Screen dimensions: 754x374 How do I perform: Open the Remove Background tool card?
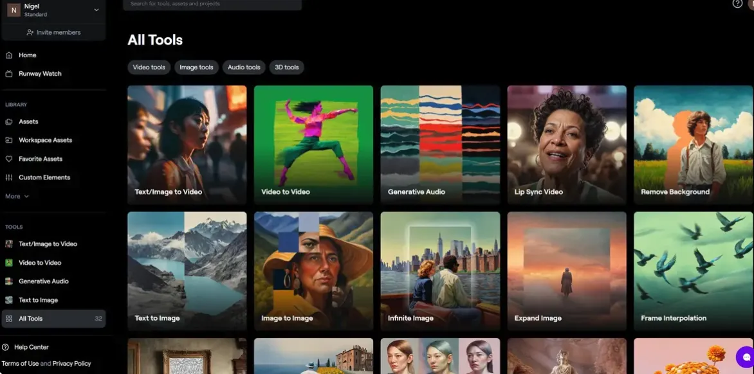point(694,145)
